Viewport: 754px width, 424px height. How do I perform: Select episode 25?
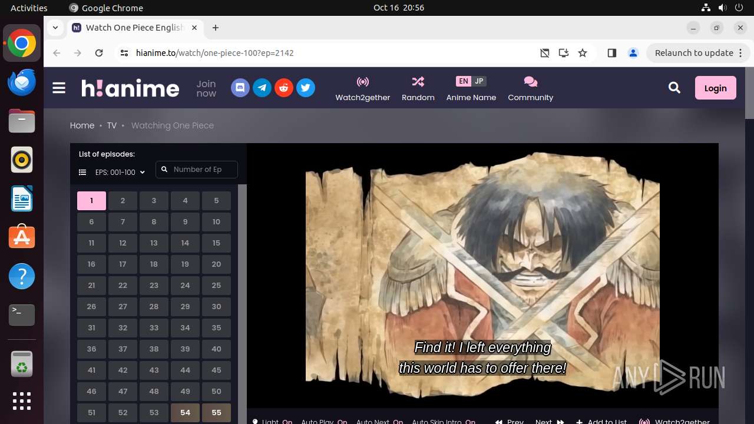[216, 286]
